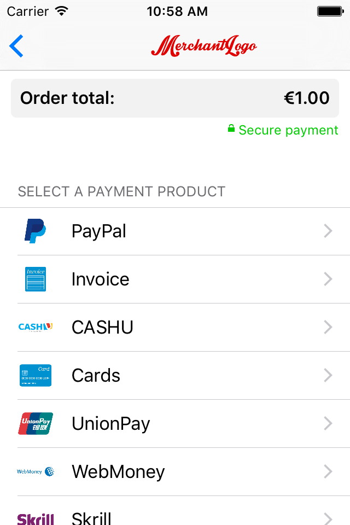Open the Cards row chevron
The image size is (350, 525).
[328, 376]
